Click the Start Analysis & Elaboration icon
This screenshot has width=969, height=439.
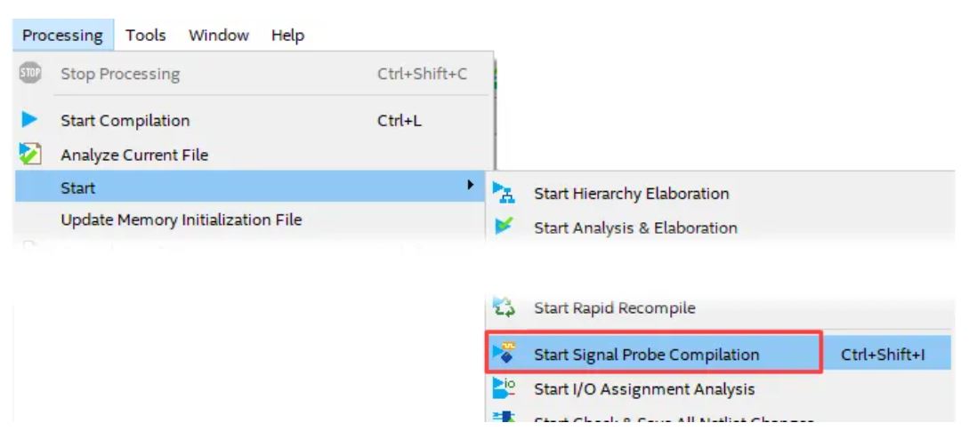tap(505, 227)
